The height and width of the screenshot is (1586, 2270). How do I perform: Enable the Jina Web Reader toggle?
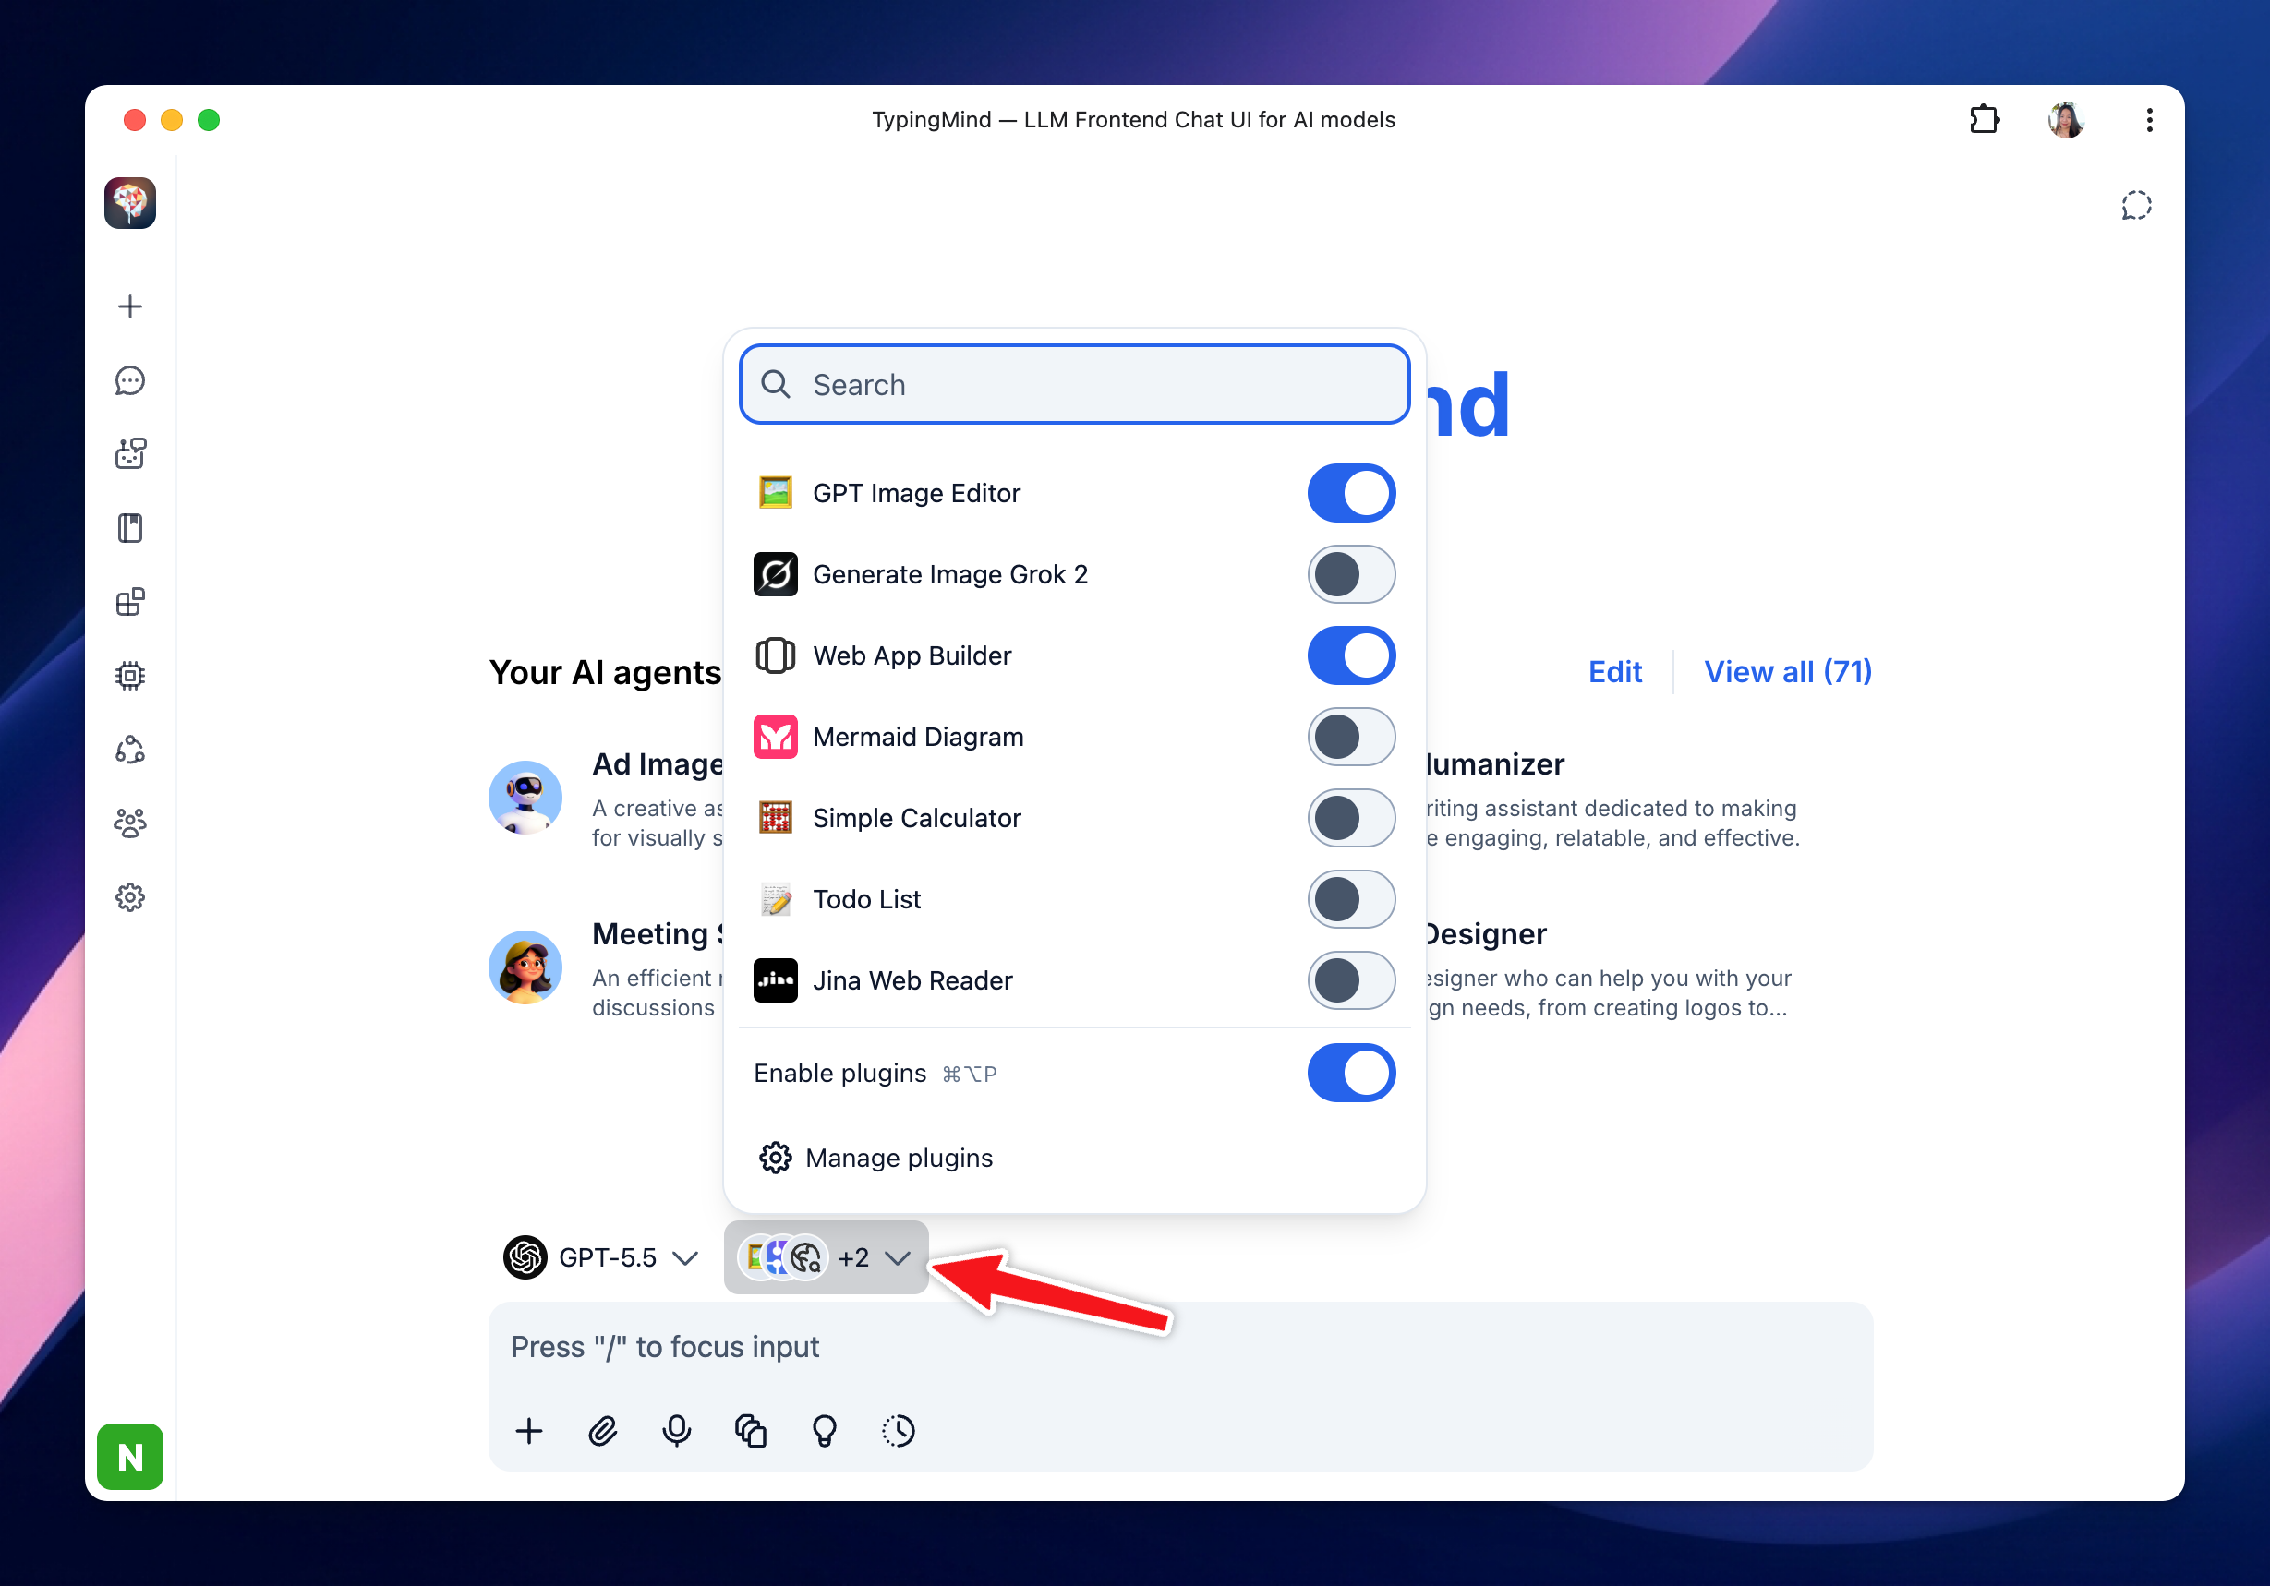pyautogui.click(x=1351, y=980)
